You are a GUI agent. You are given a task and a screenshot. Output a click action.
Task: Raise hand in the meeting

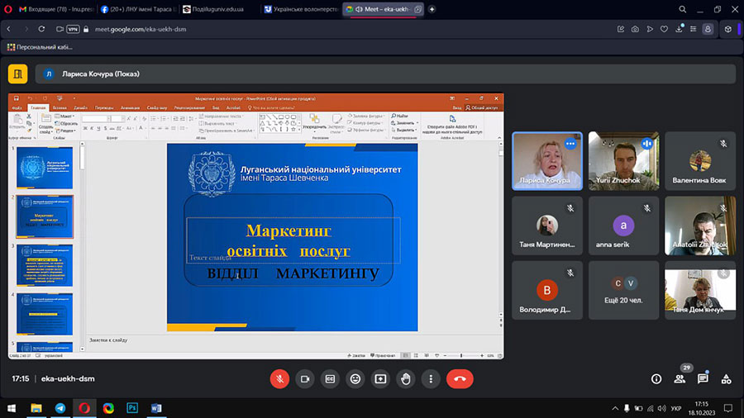pos(406,378)
